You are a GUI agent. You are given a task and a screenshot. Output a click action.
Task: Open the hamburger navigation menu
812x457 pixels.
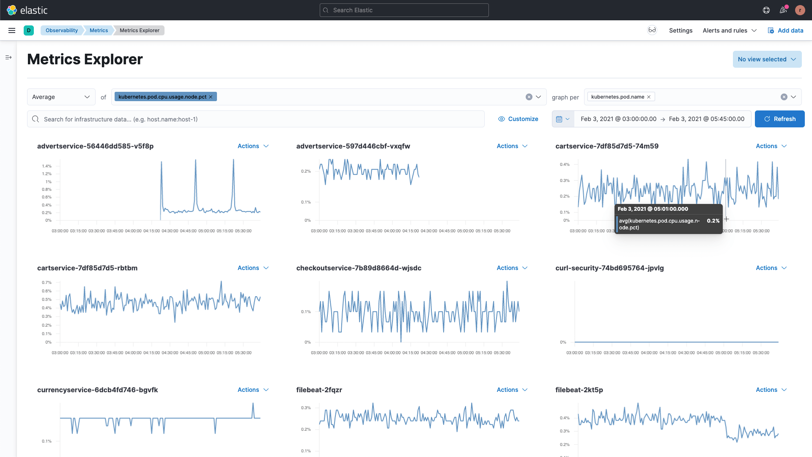[x=12, y=30]
